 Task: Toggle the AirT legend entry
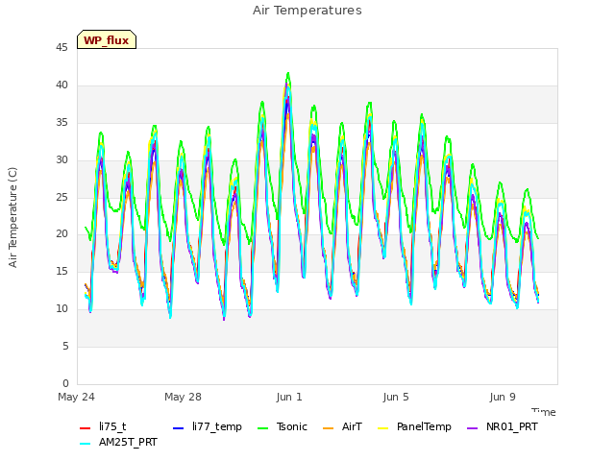tap(342, 426)
